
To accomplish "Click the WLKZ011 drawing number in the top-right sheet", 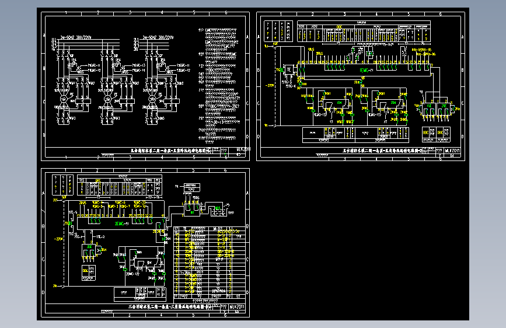I will click(x=452, y=151).
